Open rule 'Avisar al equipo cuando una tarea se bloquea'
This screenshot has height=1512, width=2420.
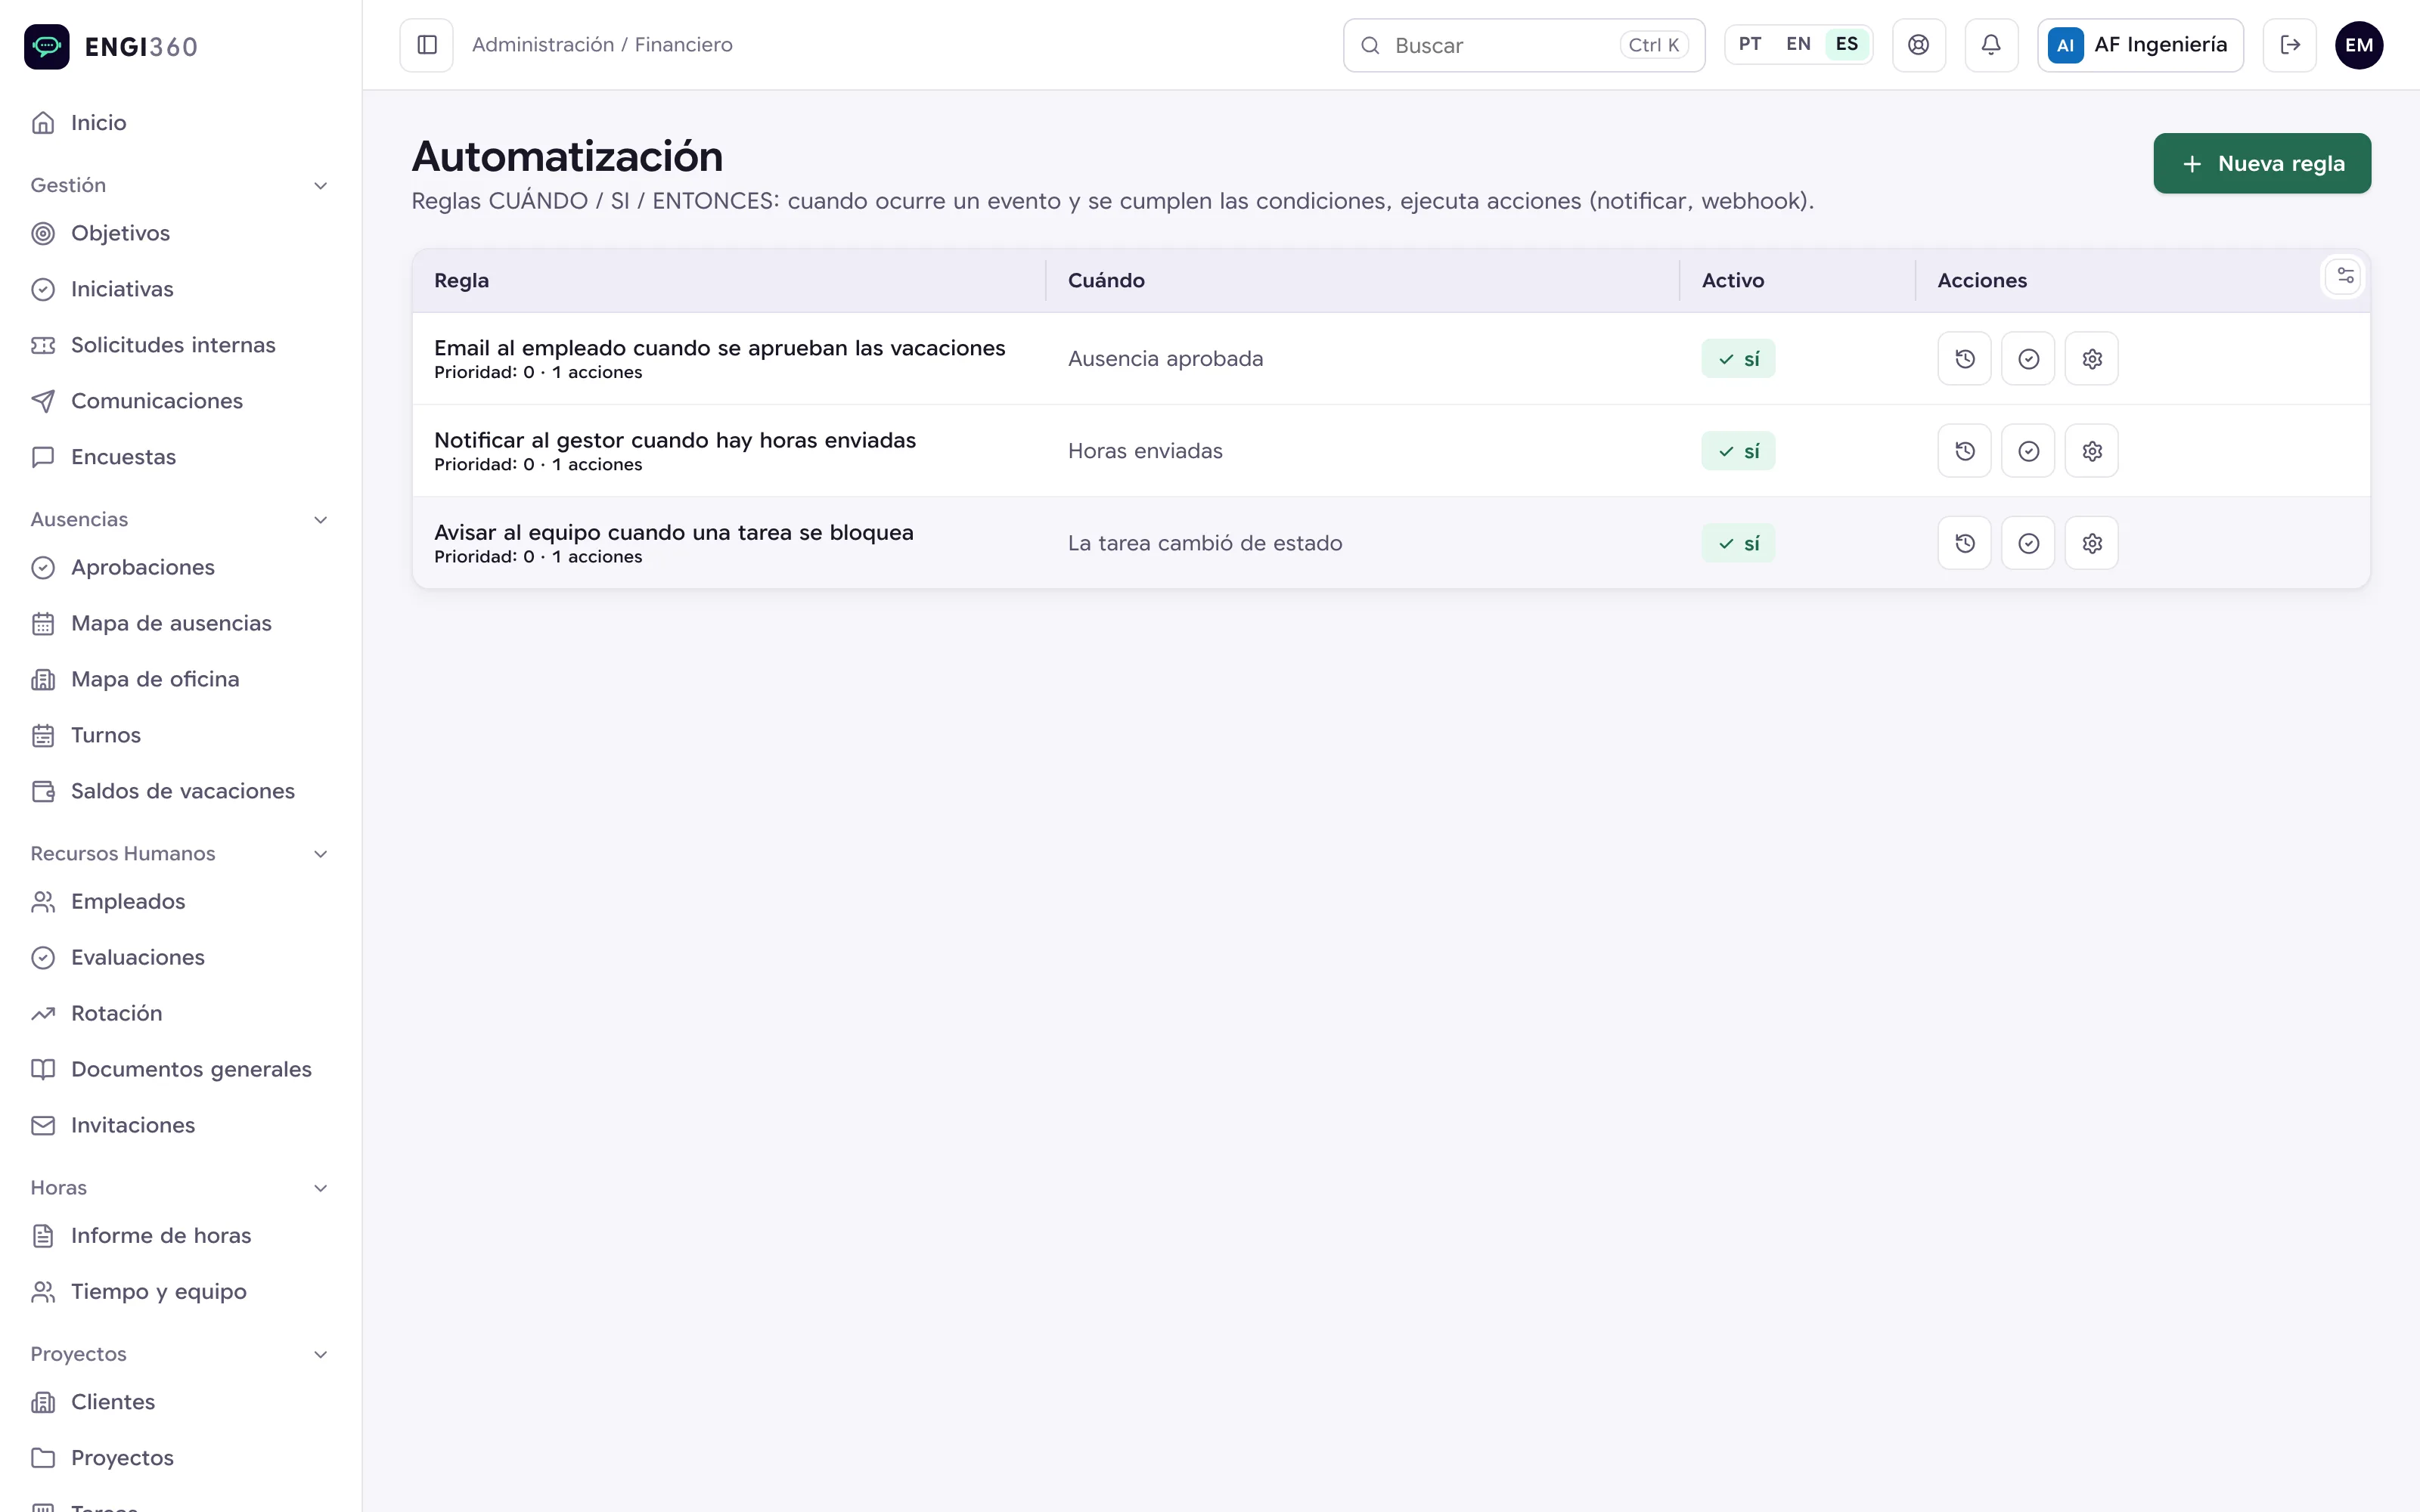point(673,532)
